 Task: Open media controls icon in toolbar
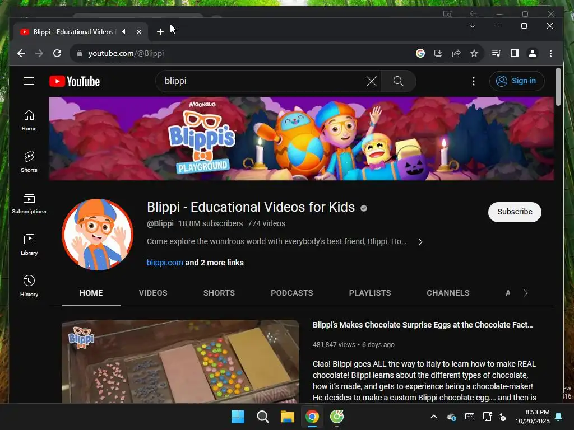pos(497,53)
